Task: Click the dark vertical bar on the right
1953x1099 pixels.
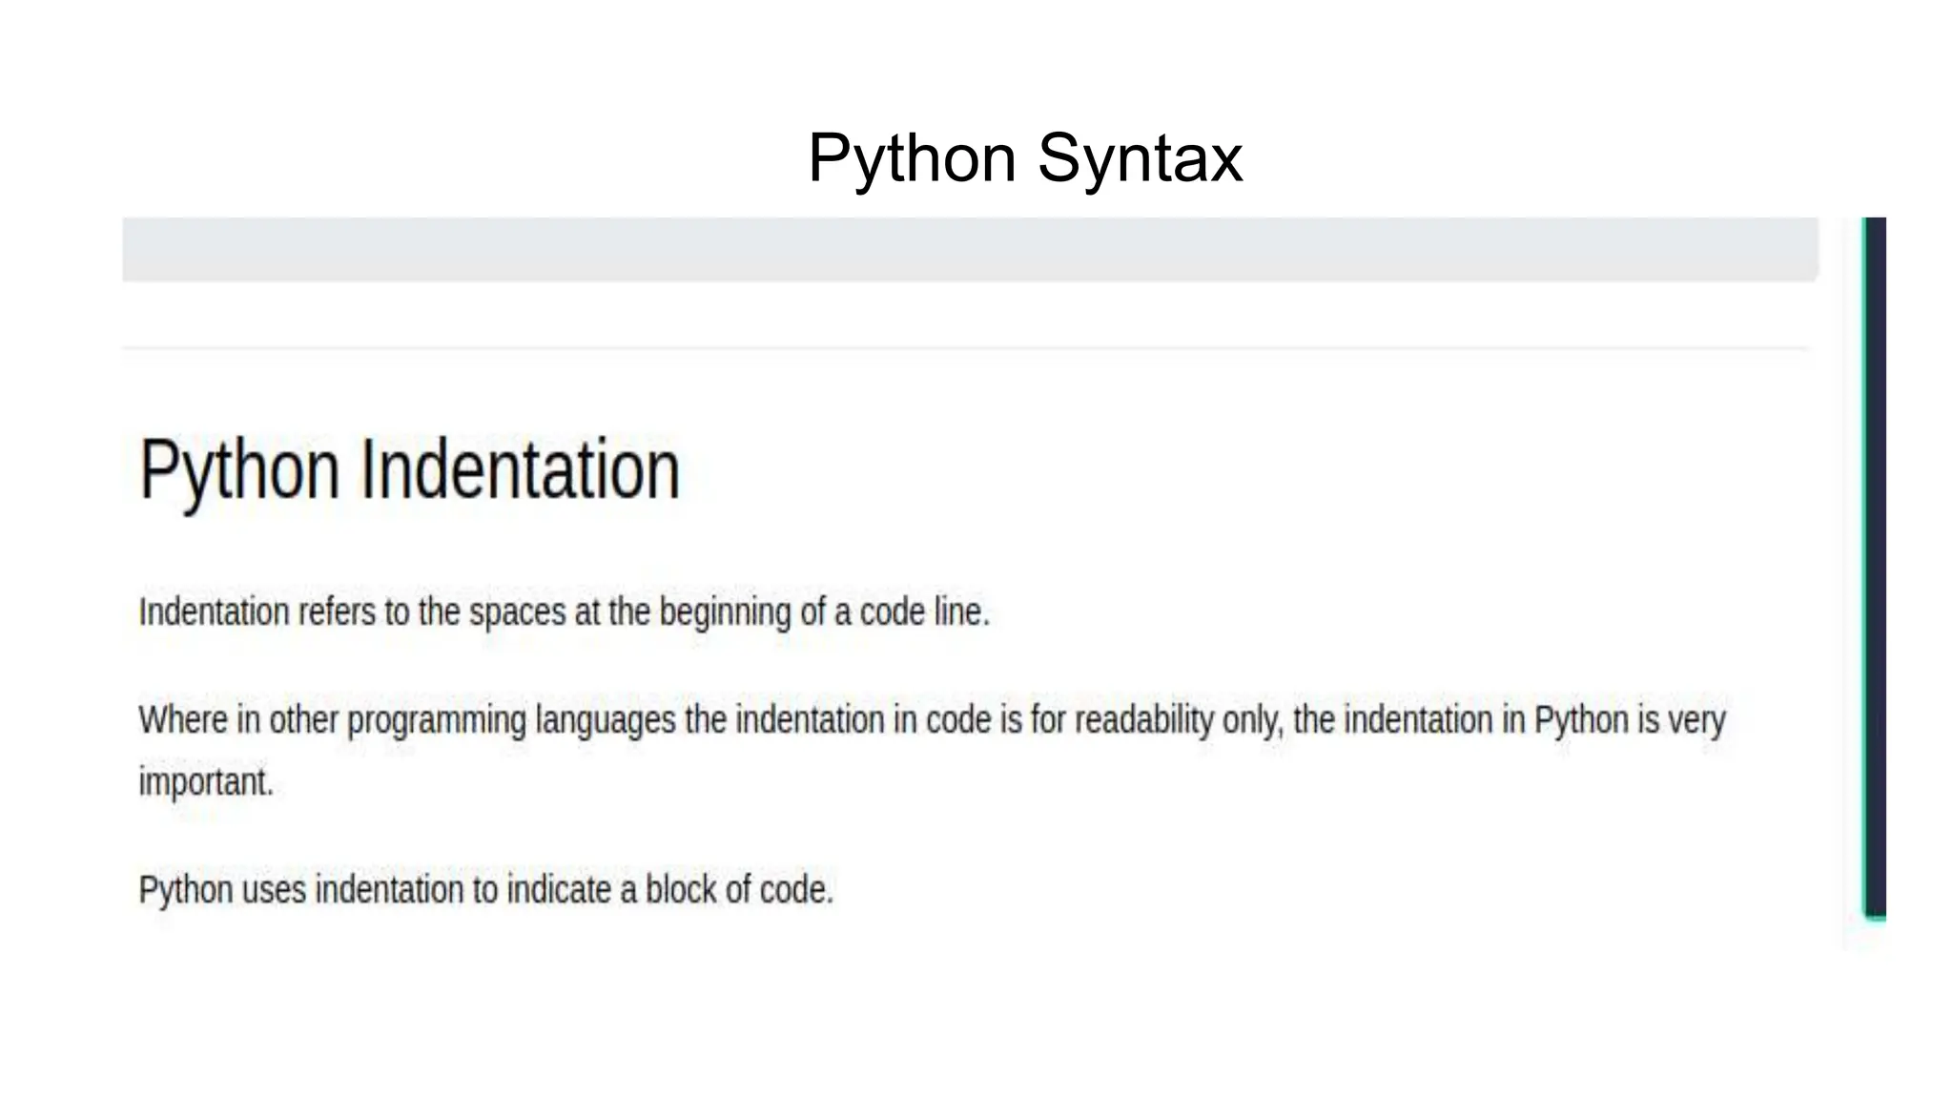Action: pos(1875,568)
